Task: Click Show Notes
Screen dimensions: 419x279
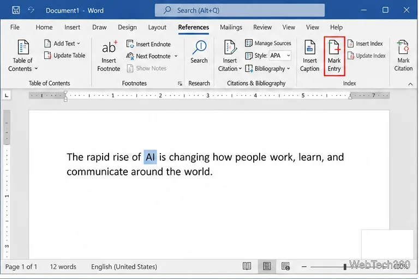Action: click(147, 68)
